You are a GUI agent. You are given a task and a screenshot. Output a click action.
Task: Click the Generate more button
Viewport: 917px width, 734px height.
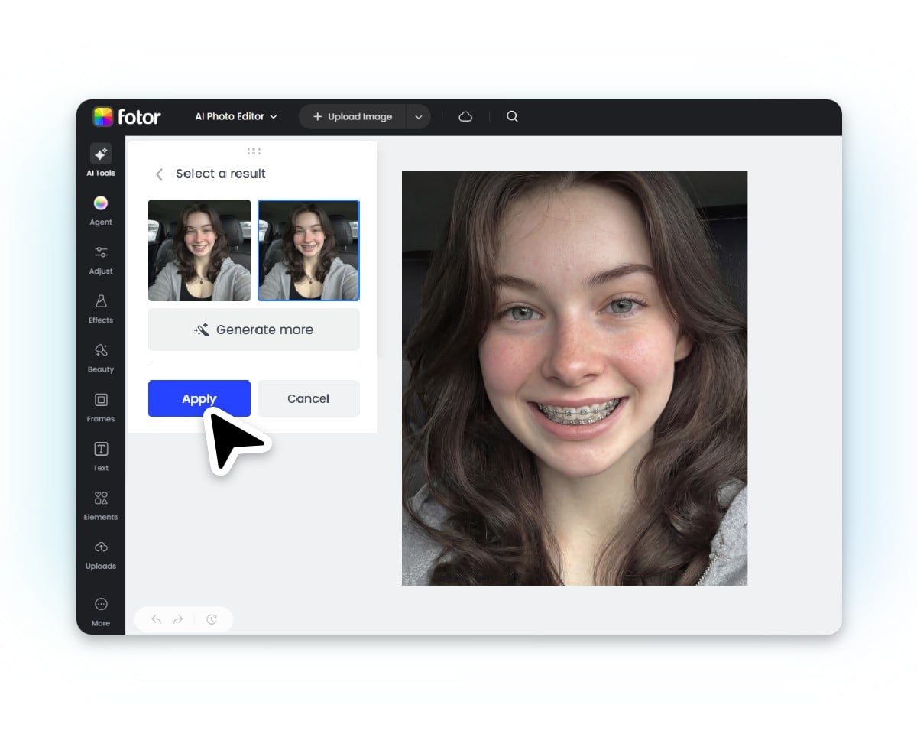254,330
